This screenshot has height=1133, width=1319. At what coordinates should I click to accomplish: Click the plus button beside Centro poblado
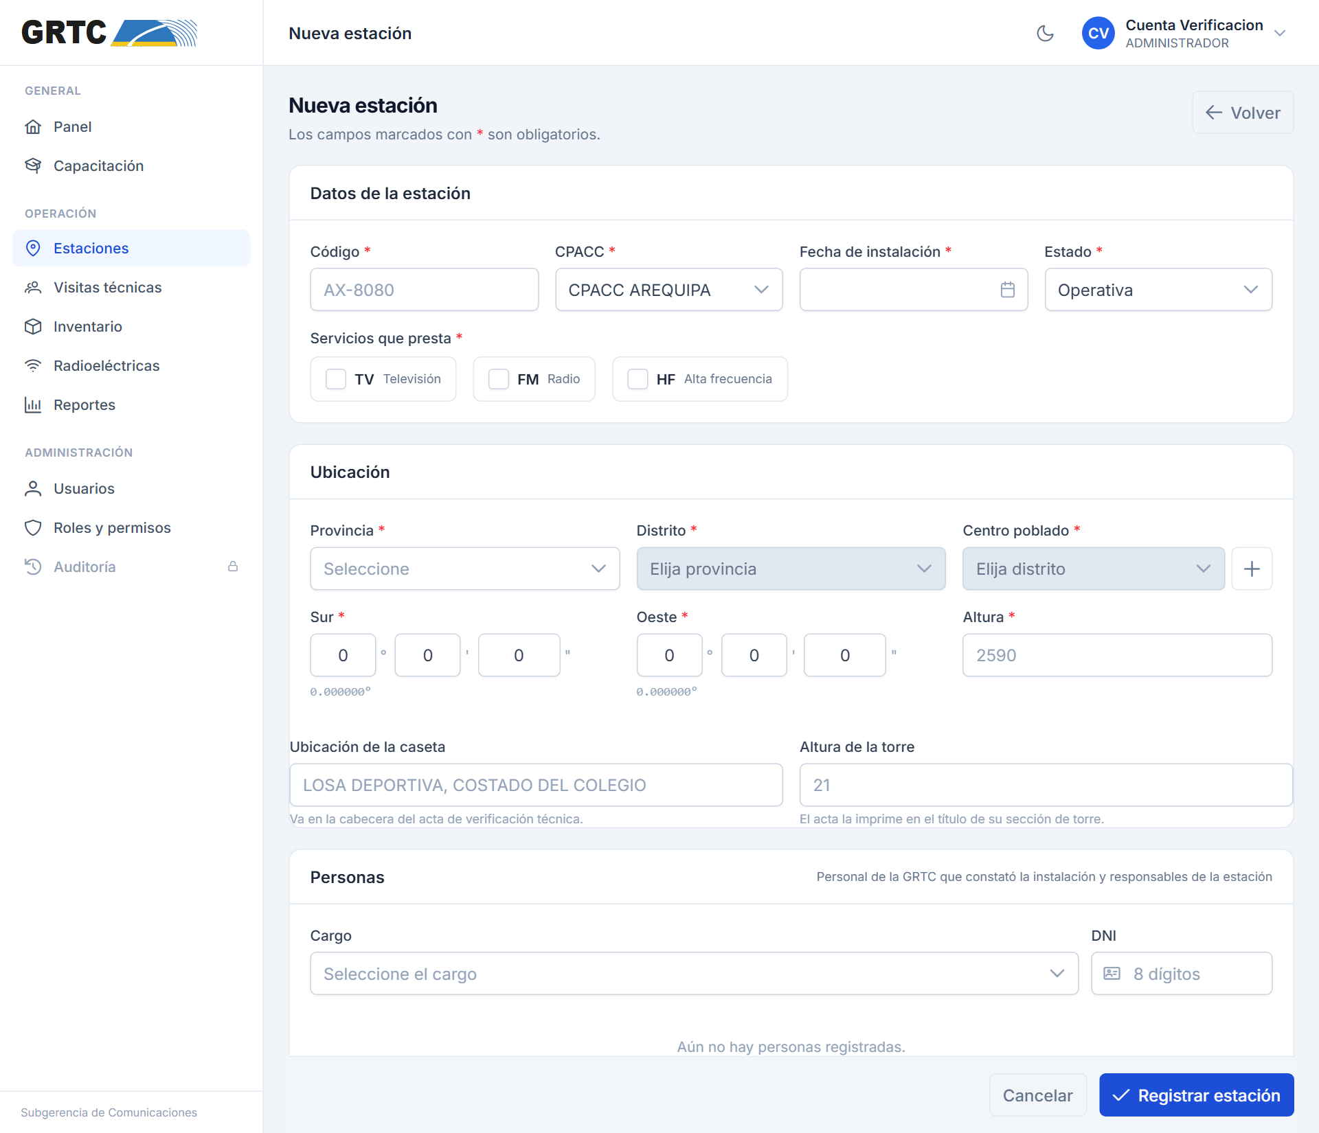pos(1252,569)
